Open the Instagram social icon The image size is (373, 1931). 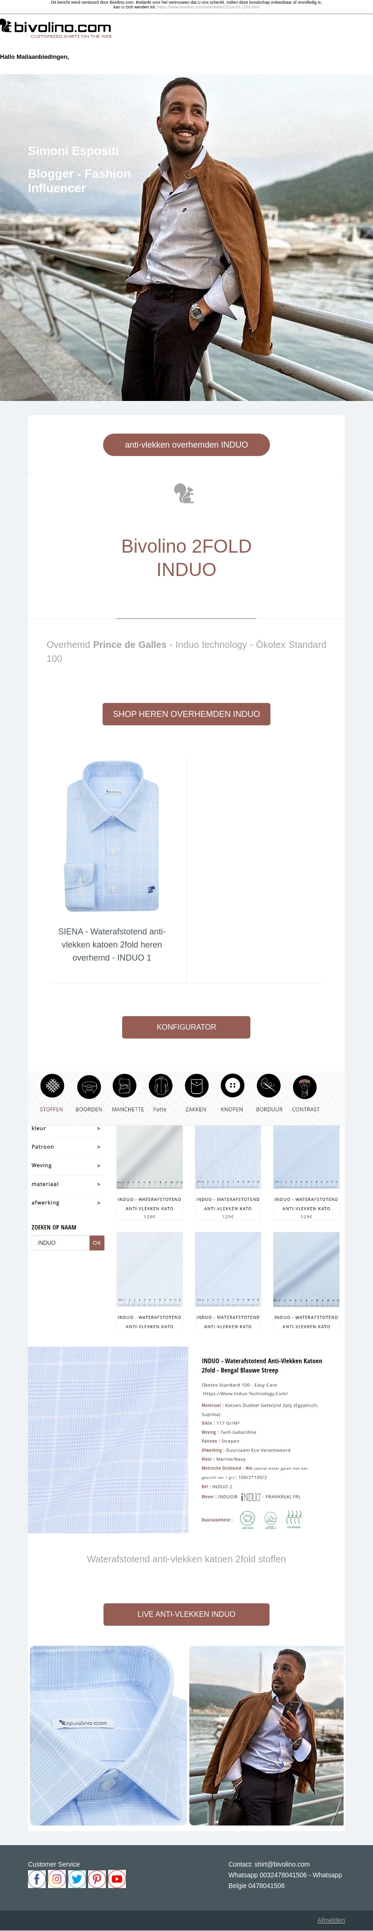(57, 1879)
